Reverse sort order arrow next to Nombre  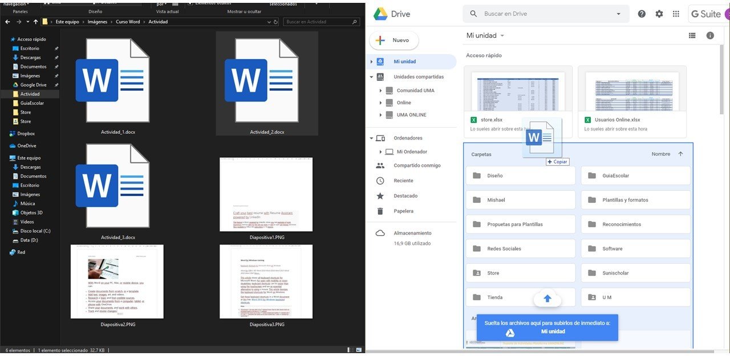click(x=680, y=154)
